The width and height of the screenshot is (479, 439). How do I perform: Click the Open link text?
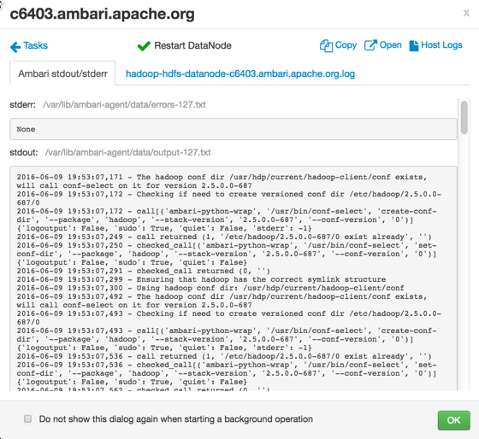click(390, 45)
